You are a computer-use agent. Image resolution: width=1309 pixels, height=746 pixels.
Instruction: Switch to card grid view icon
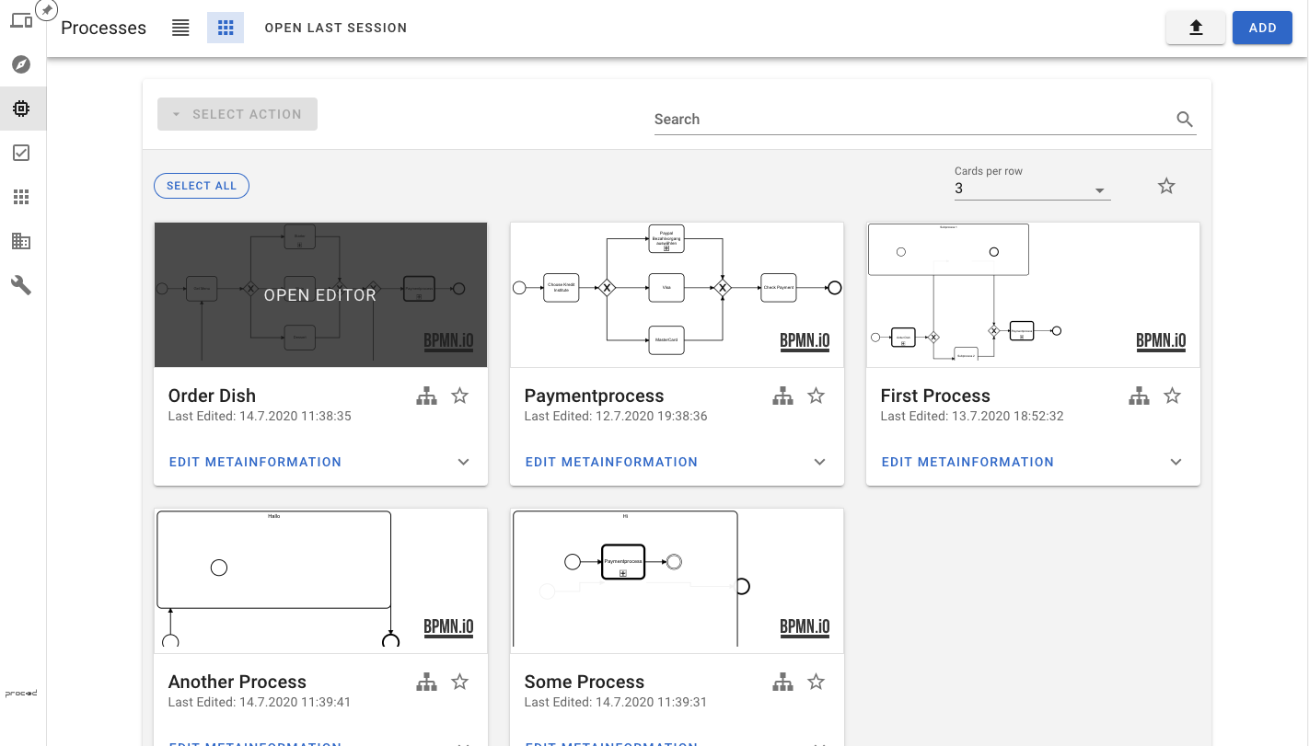click(x=226, y=28)
